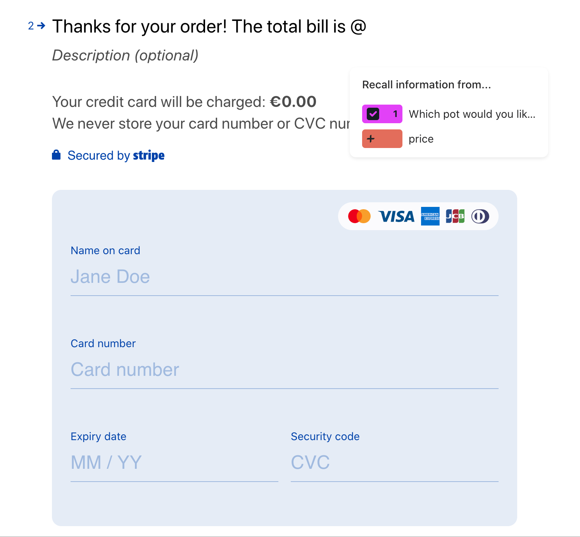Click the Mastercard logo icon
Screen dimensions: 580x537
[359, 216]
